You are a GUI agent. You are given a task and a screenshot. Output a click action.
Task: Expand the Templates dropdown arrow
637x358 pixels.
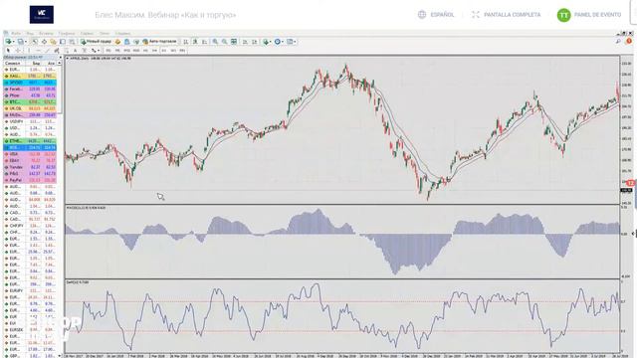pos(295,42)
